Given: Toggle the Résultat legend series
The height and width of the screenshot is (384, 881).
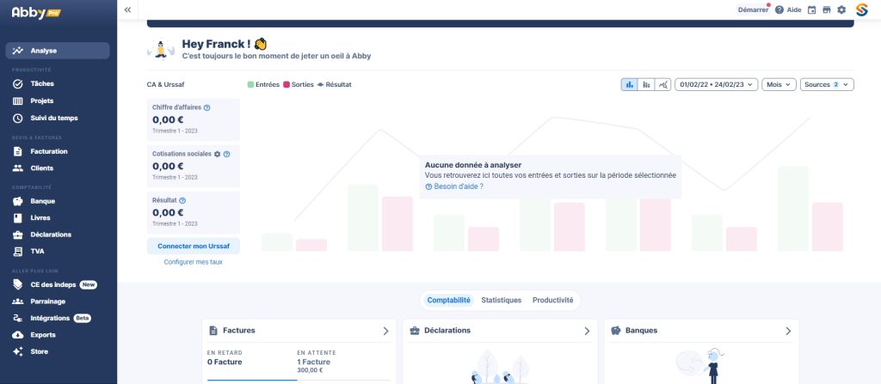Looking at the screenshot, I should coord(335,85).
